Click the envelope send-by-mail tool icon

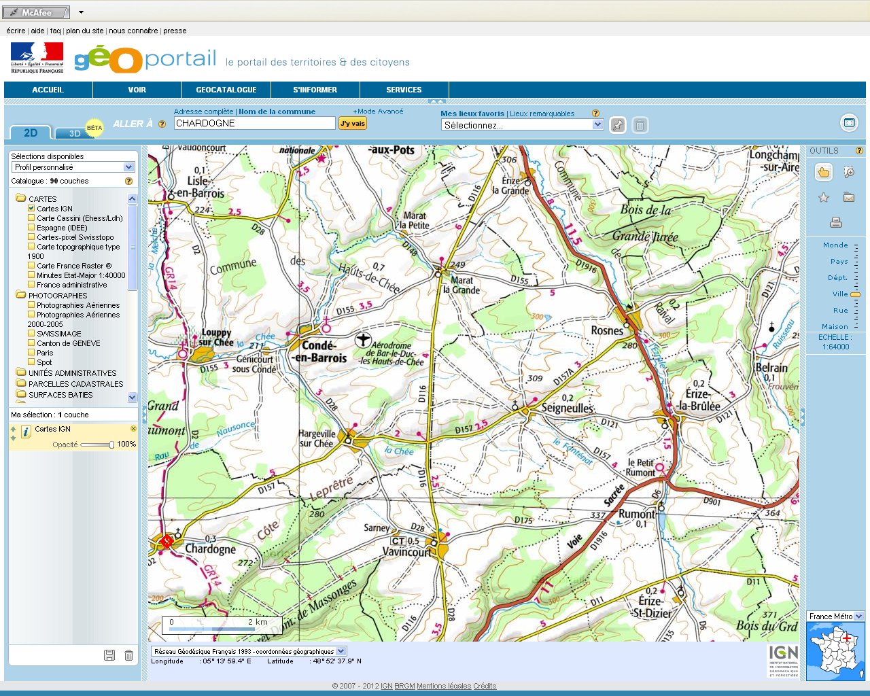(x=849, y=198)
